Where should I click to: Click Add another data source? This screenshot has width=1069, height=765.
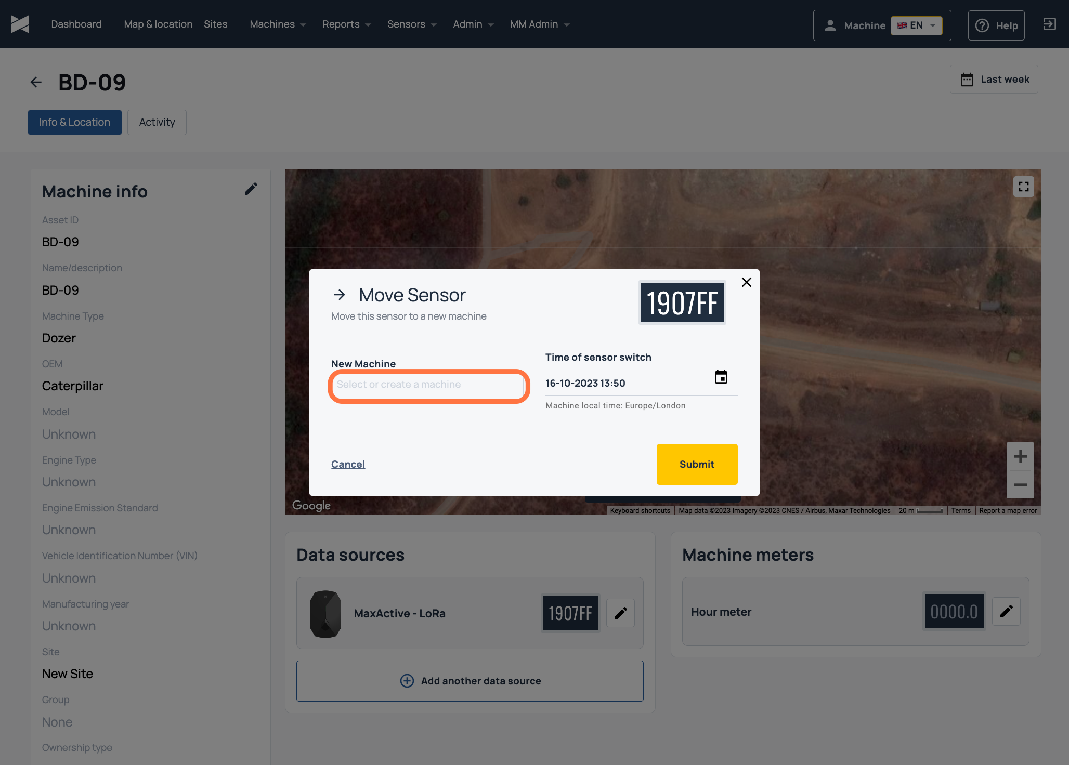click(x=470, y=681)
